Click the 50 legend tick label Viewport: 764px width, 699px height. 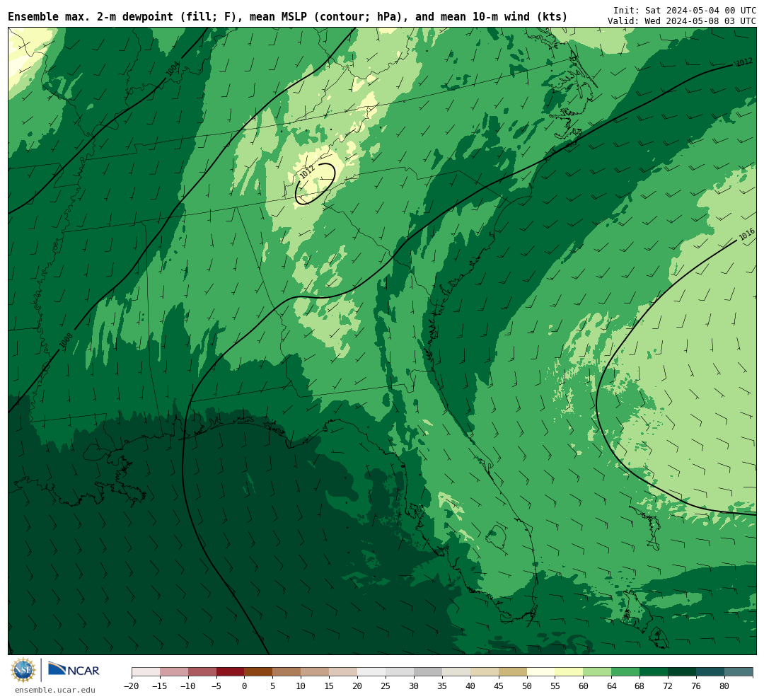(x=527, y=686)
